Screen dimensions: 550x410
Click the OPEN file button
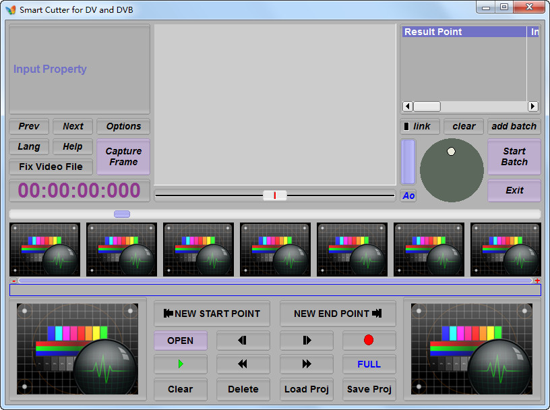pyautogui.click(x=180, y=341)
